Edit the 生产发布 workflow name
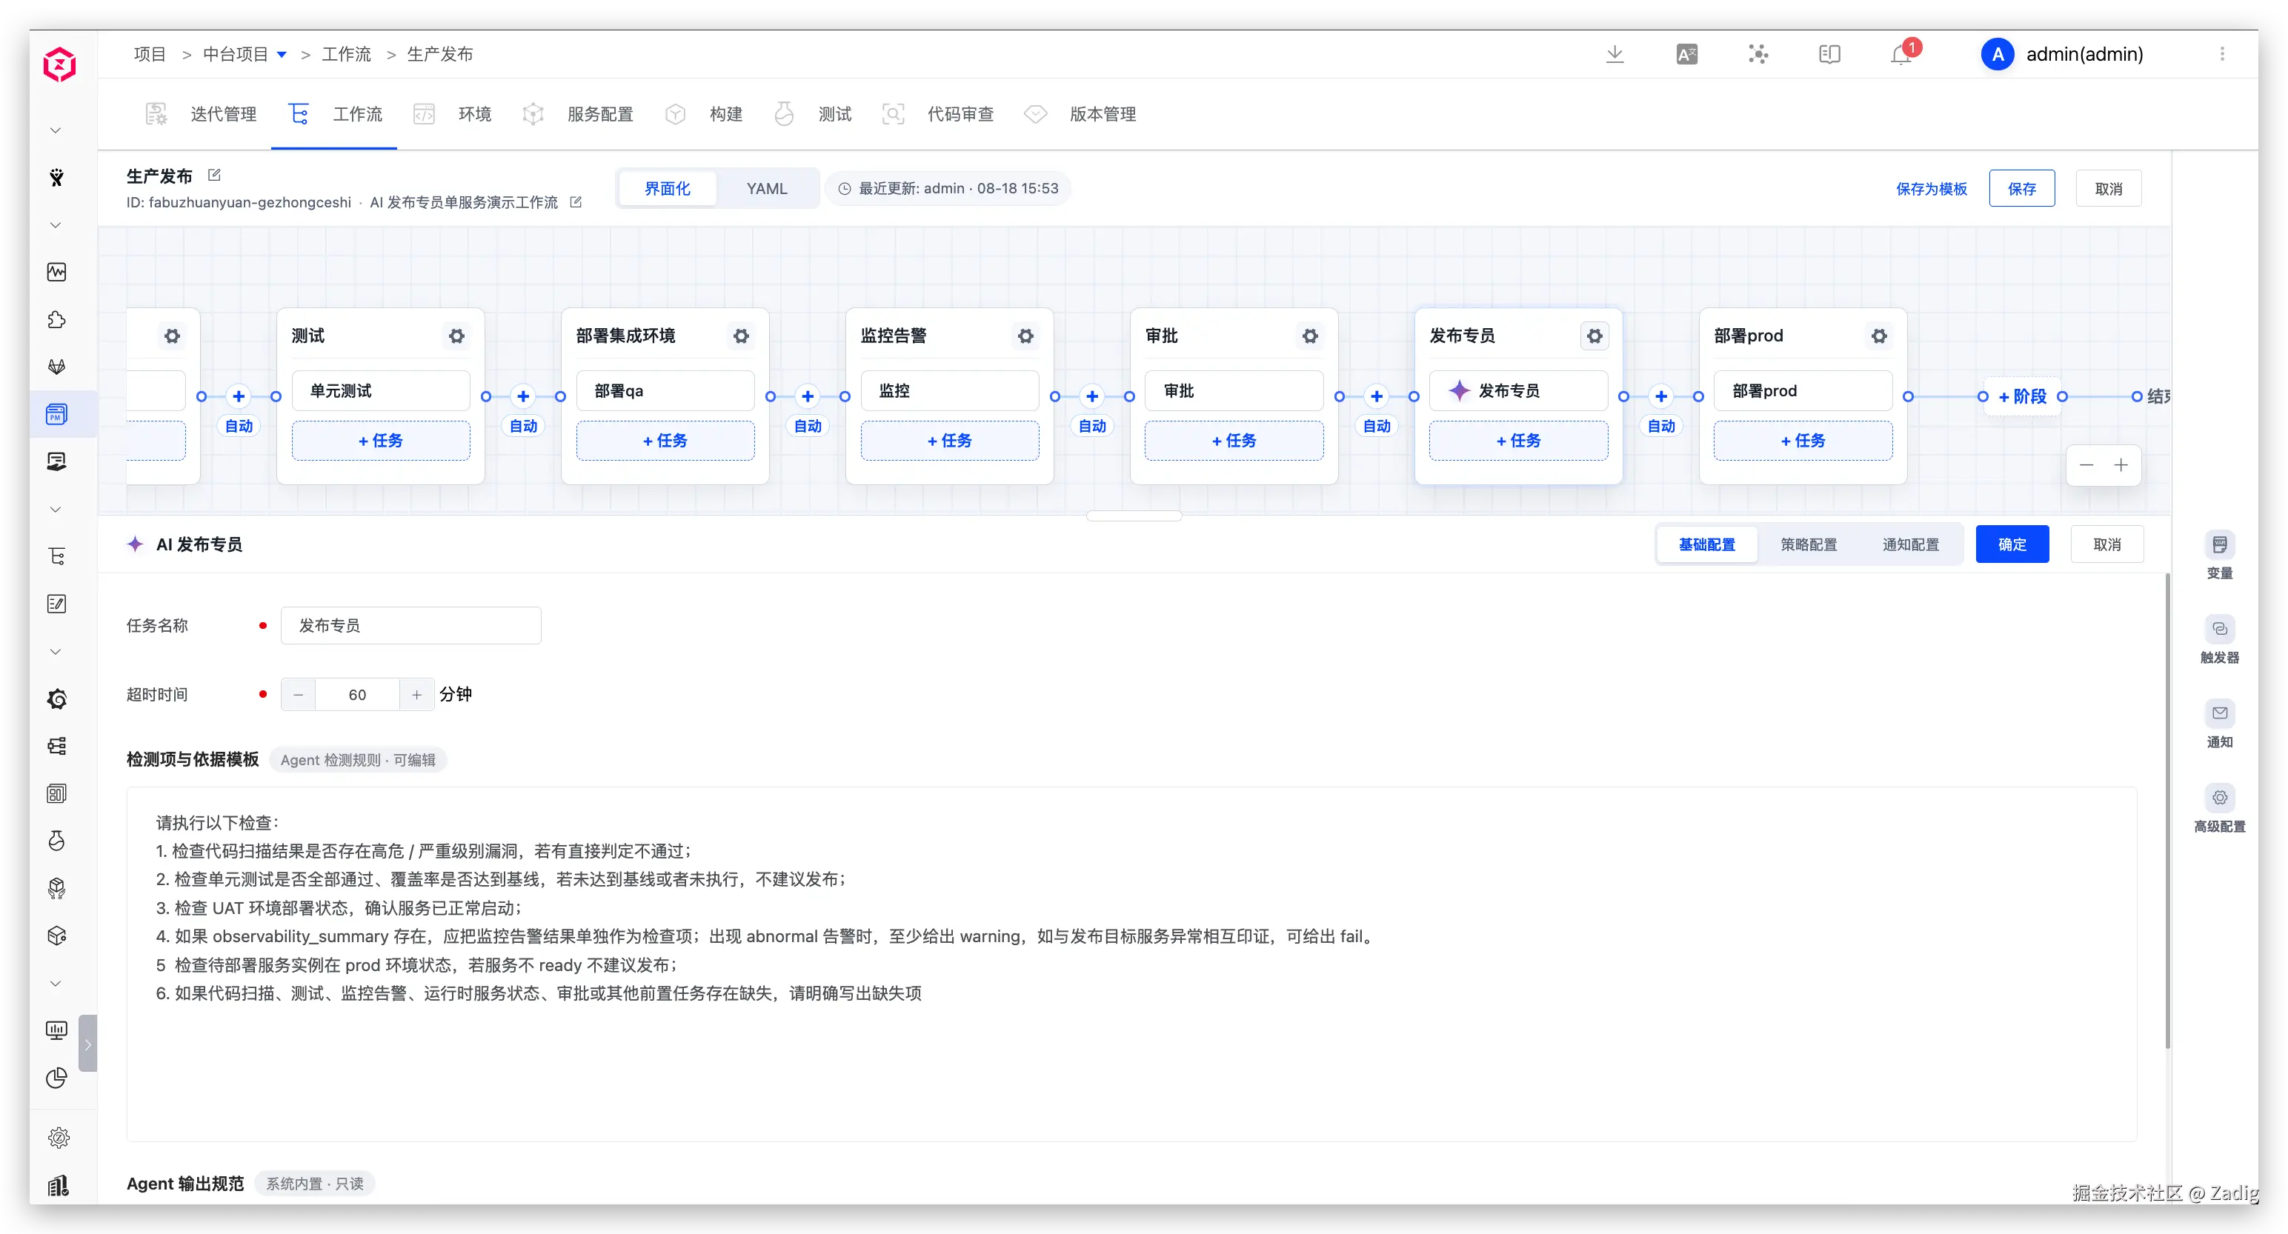2288x1234 pixels. [x=214, y=175]
